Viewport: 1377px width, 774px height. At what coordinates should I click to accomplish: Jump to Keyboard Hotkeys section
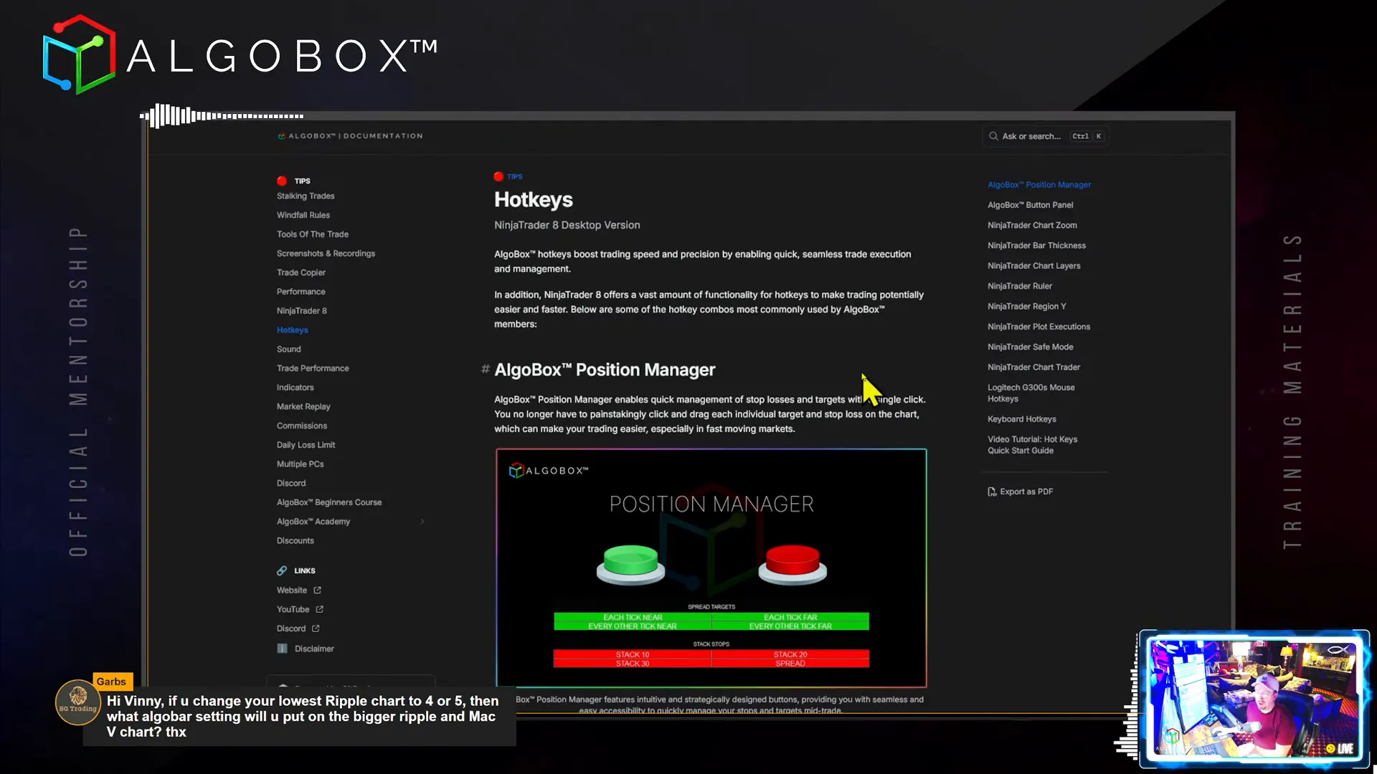click(1022, 420)
